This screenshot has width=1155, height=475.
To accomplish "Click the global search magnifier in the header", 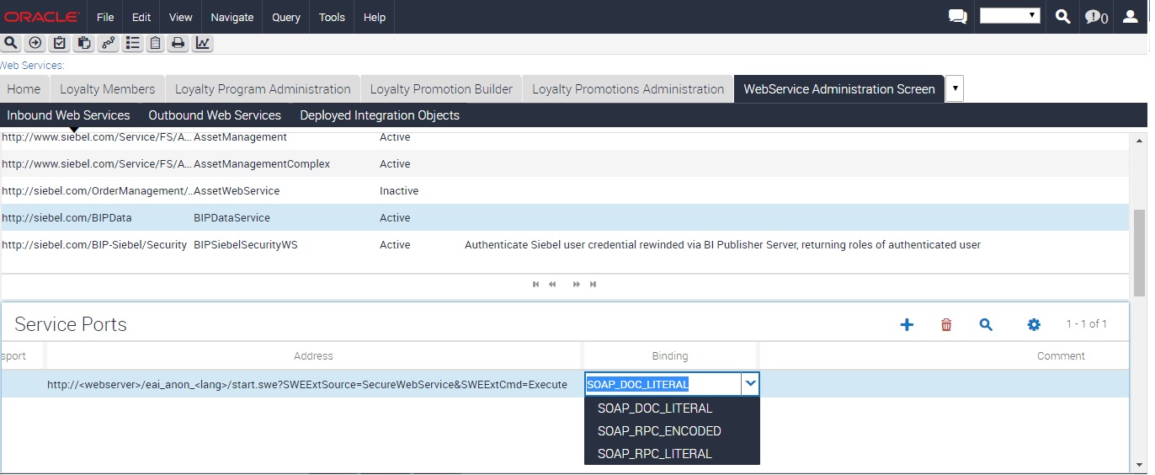I will (x=1063, y=17).
